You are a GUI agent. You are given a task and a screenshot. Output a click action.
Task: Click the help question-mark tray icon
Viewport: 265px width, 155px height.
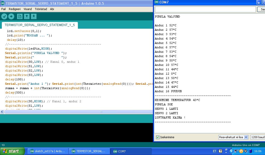pyautogui.click(x=220, y=151)
